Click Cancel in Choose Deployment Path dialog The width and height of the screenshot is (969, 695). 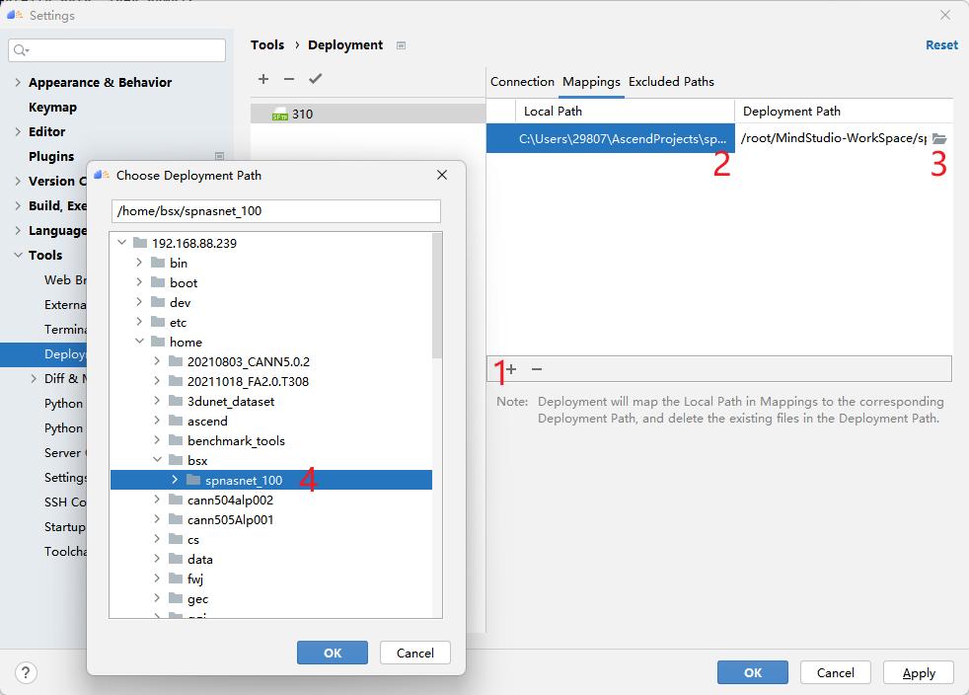click(x=414, y=653)
